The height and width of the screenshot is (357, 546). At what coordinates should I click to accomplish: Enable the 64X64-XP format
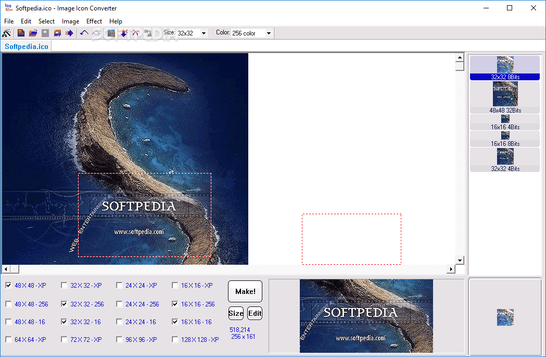(x=9, y=339)
